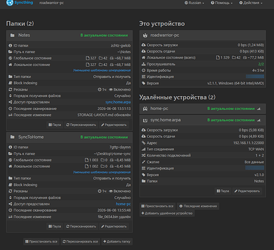The height and width of the screenshot is (250, 274).
Task: Click the address 192.168.11.1:22000
Action: (249, 143)
